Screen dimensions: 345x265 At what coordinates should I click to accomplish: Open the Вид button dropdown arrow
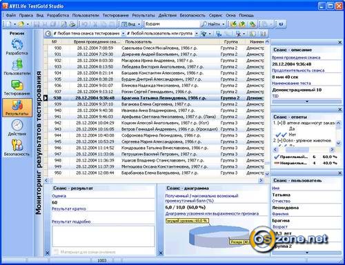[139, 24]
